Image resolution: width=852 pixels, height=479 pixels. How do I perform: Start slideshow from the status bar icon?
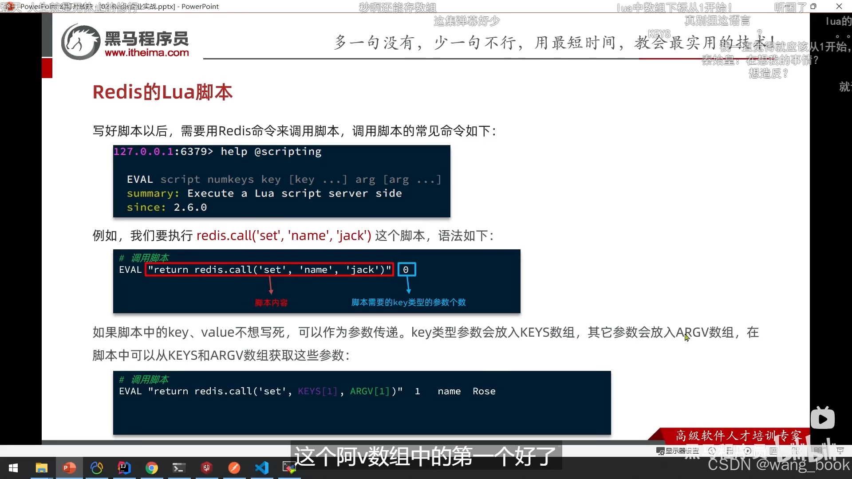(840, 451)
